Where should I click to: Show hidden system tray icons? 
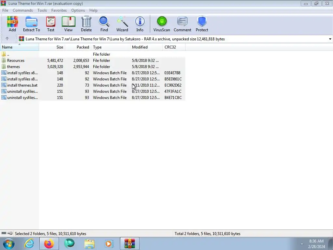pos(301,244)
